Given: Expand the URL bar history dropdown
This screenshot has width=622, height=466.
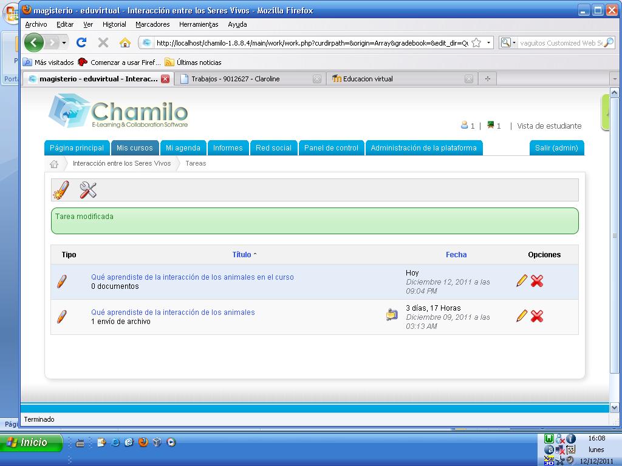Looking at the screenshot, I should 488,43.
